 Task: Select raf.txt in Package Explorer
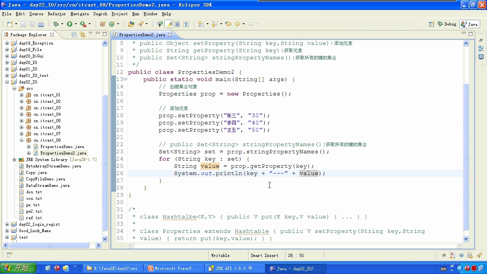click(x=34, y=218)
